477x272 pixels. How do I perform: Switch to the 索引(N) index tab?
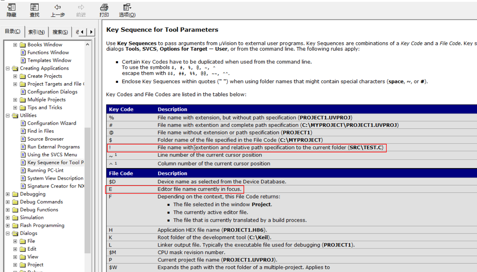36,32
